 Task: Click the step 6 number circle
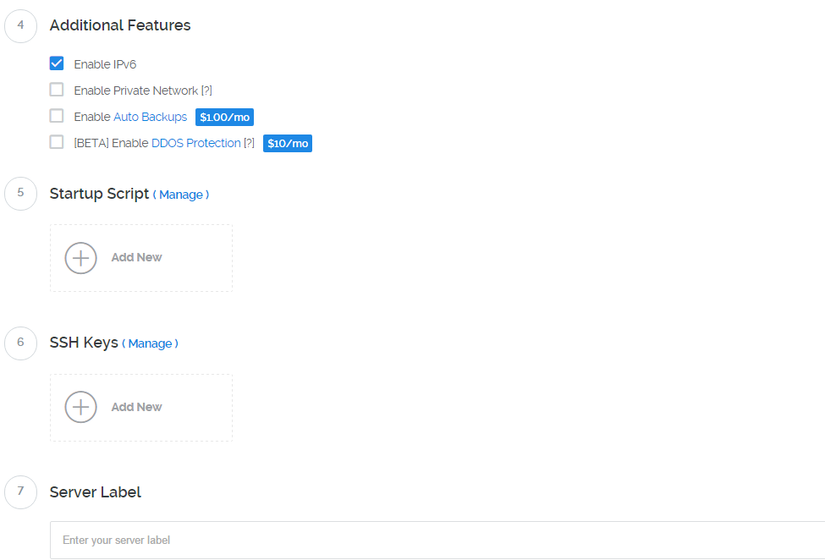20,343
